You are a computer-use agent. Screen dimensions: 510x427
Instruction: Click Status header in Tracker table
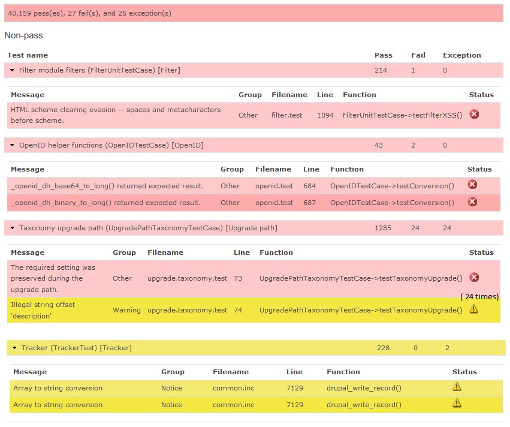[464, 372]
